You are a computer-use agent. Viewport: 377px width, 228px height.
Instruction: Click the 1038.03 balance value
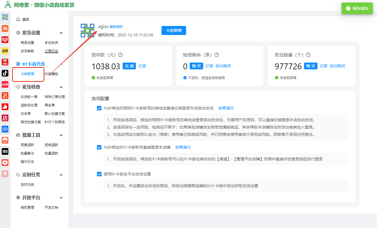click(106, 66)
